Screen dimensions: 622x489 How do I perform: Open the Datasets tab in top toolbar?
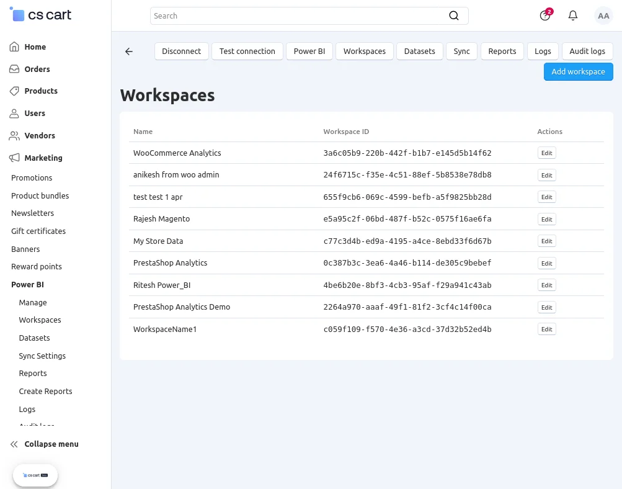pyautogui.click(x=419, y=52)
